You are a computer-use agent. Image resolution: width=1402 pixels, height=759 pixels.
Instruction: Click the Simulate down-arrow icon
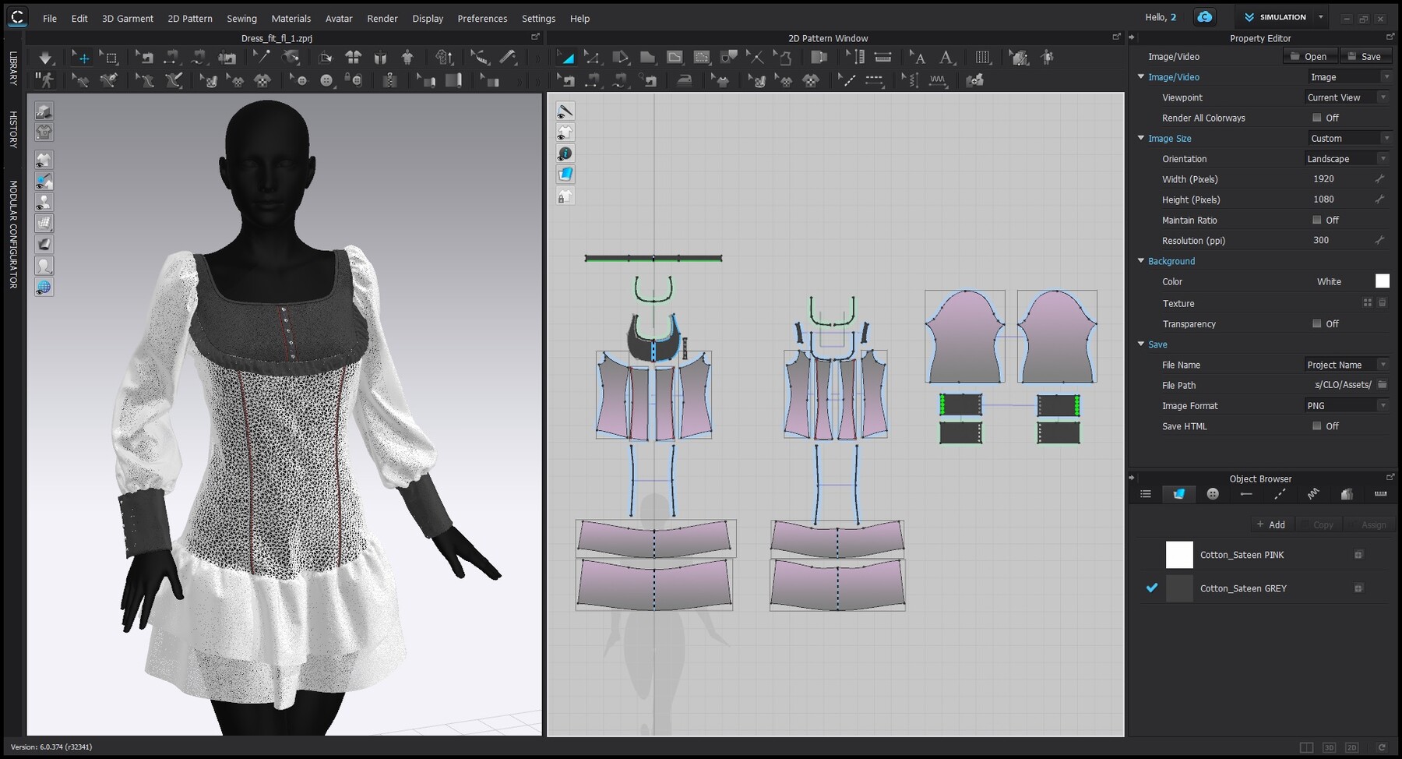click(45, 58)
